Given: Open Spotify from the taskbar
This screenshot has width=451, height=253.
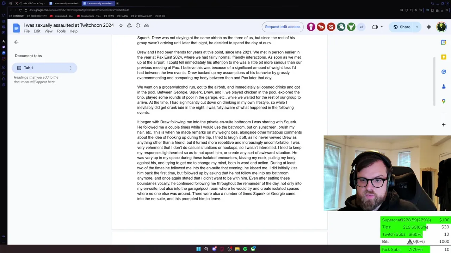Looking at the screenshot, I should [x=245, y=249].
